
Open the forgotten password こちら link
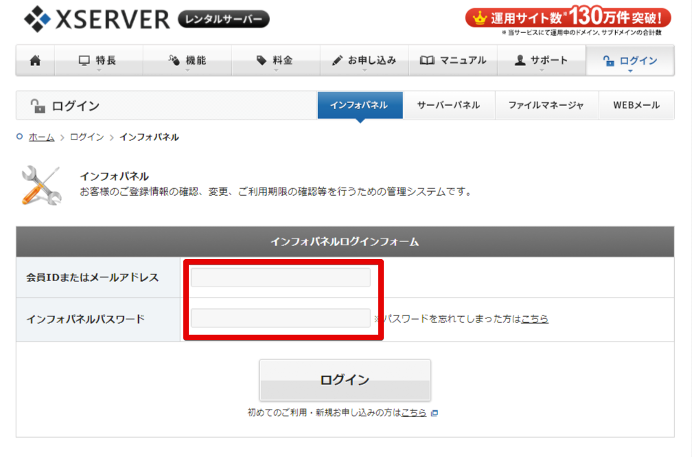(x=534, y=319)
